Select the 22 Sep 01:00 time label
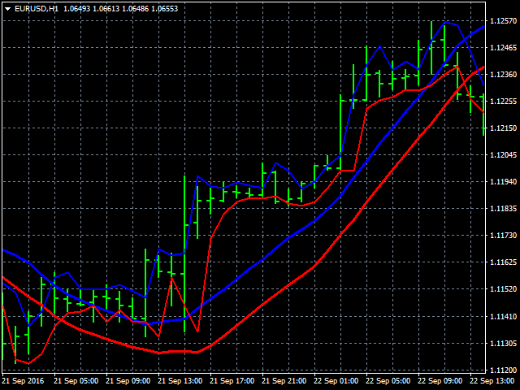The image size is (520, 390). click(x=336, y=380)
